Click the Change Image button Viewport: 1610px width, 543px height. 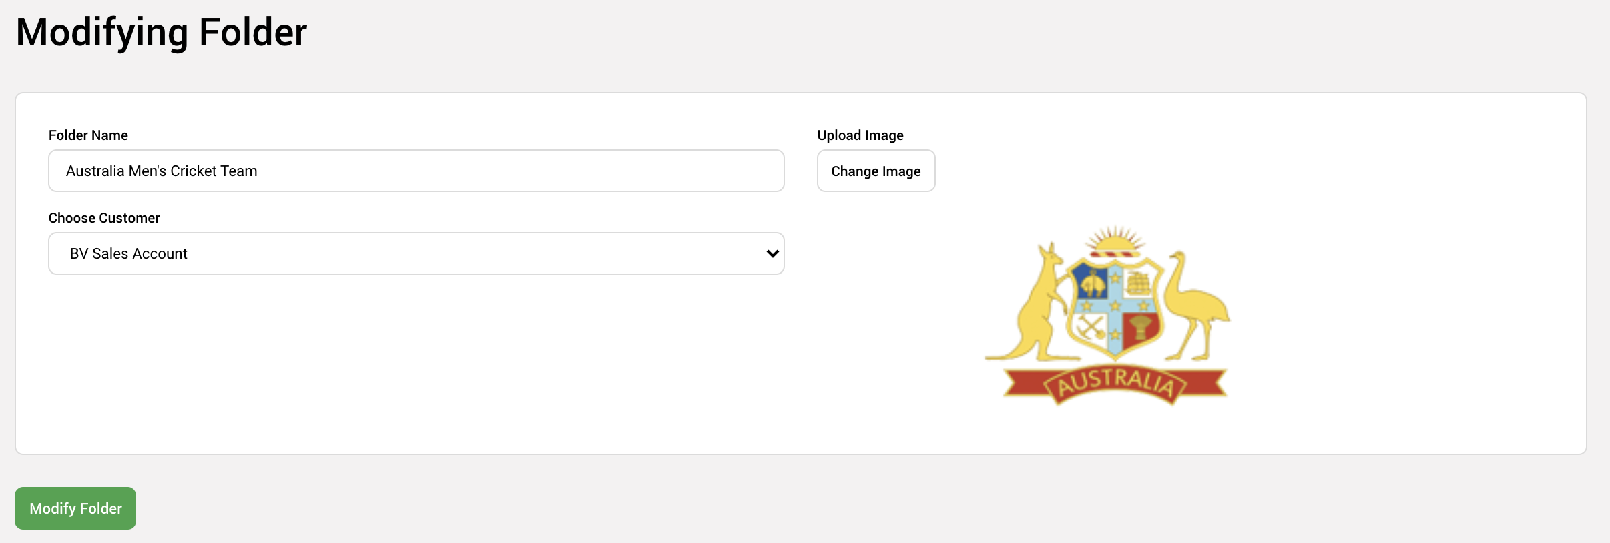coord(876,171)
